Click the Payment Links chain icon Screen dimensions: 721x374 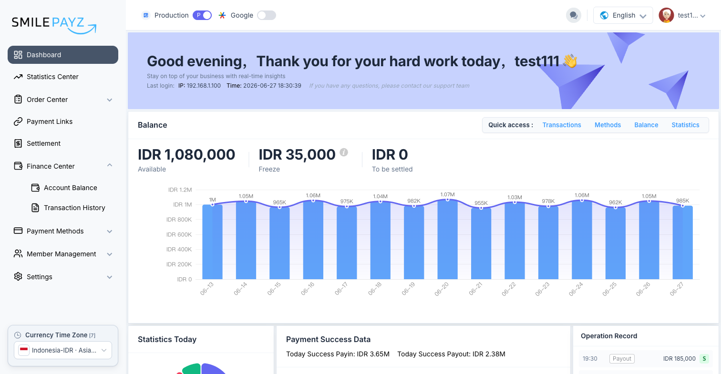[x=18, y=121]
